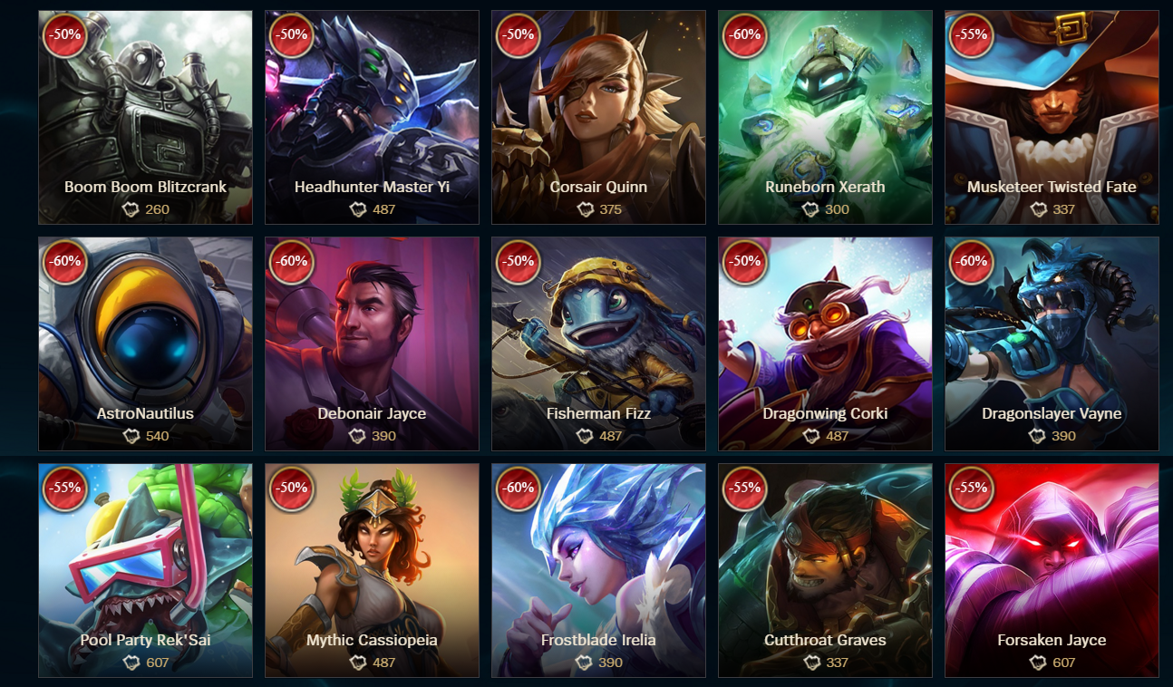The image size is (1173, 687).
Task: Select the Dragonwing Corki skin artwork
Action: click(x=825, y=343)
